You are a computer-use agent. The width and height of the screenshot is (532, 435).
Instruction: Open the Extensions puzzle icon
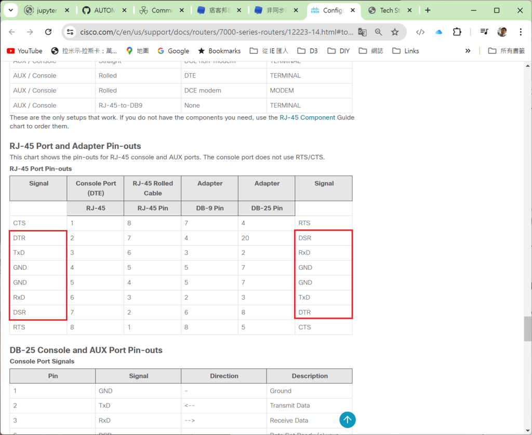pyautogui.click(x=457, y=32)
